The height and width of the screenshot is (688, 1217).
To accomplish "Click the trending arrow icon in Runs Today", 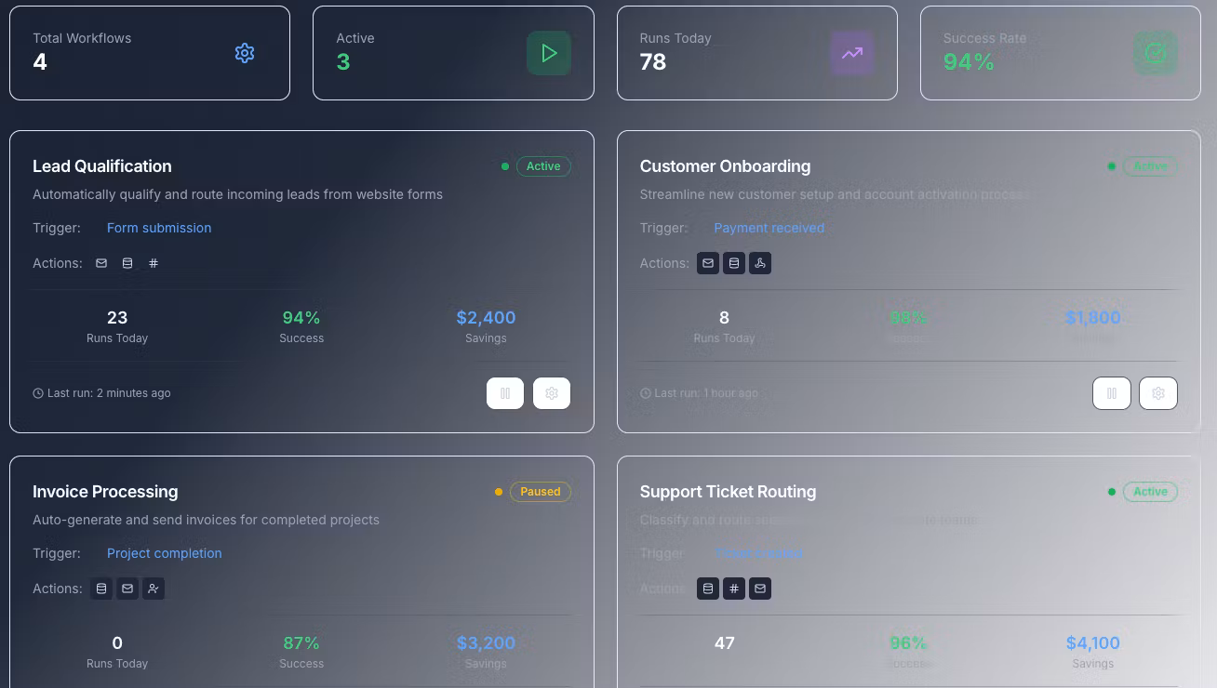I will click(x=852, y=53).
